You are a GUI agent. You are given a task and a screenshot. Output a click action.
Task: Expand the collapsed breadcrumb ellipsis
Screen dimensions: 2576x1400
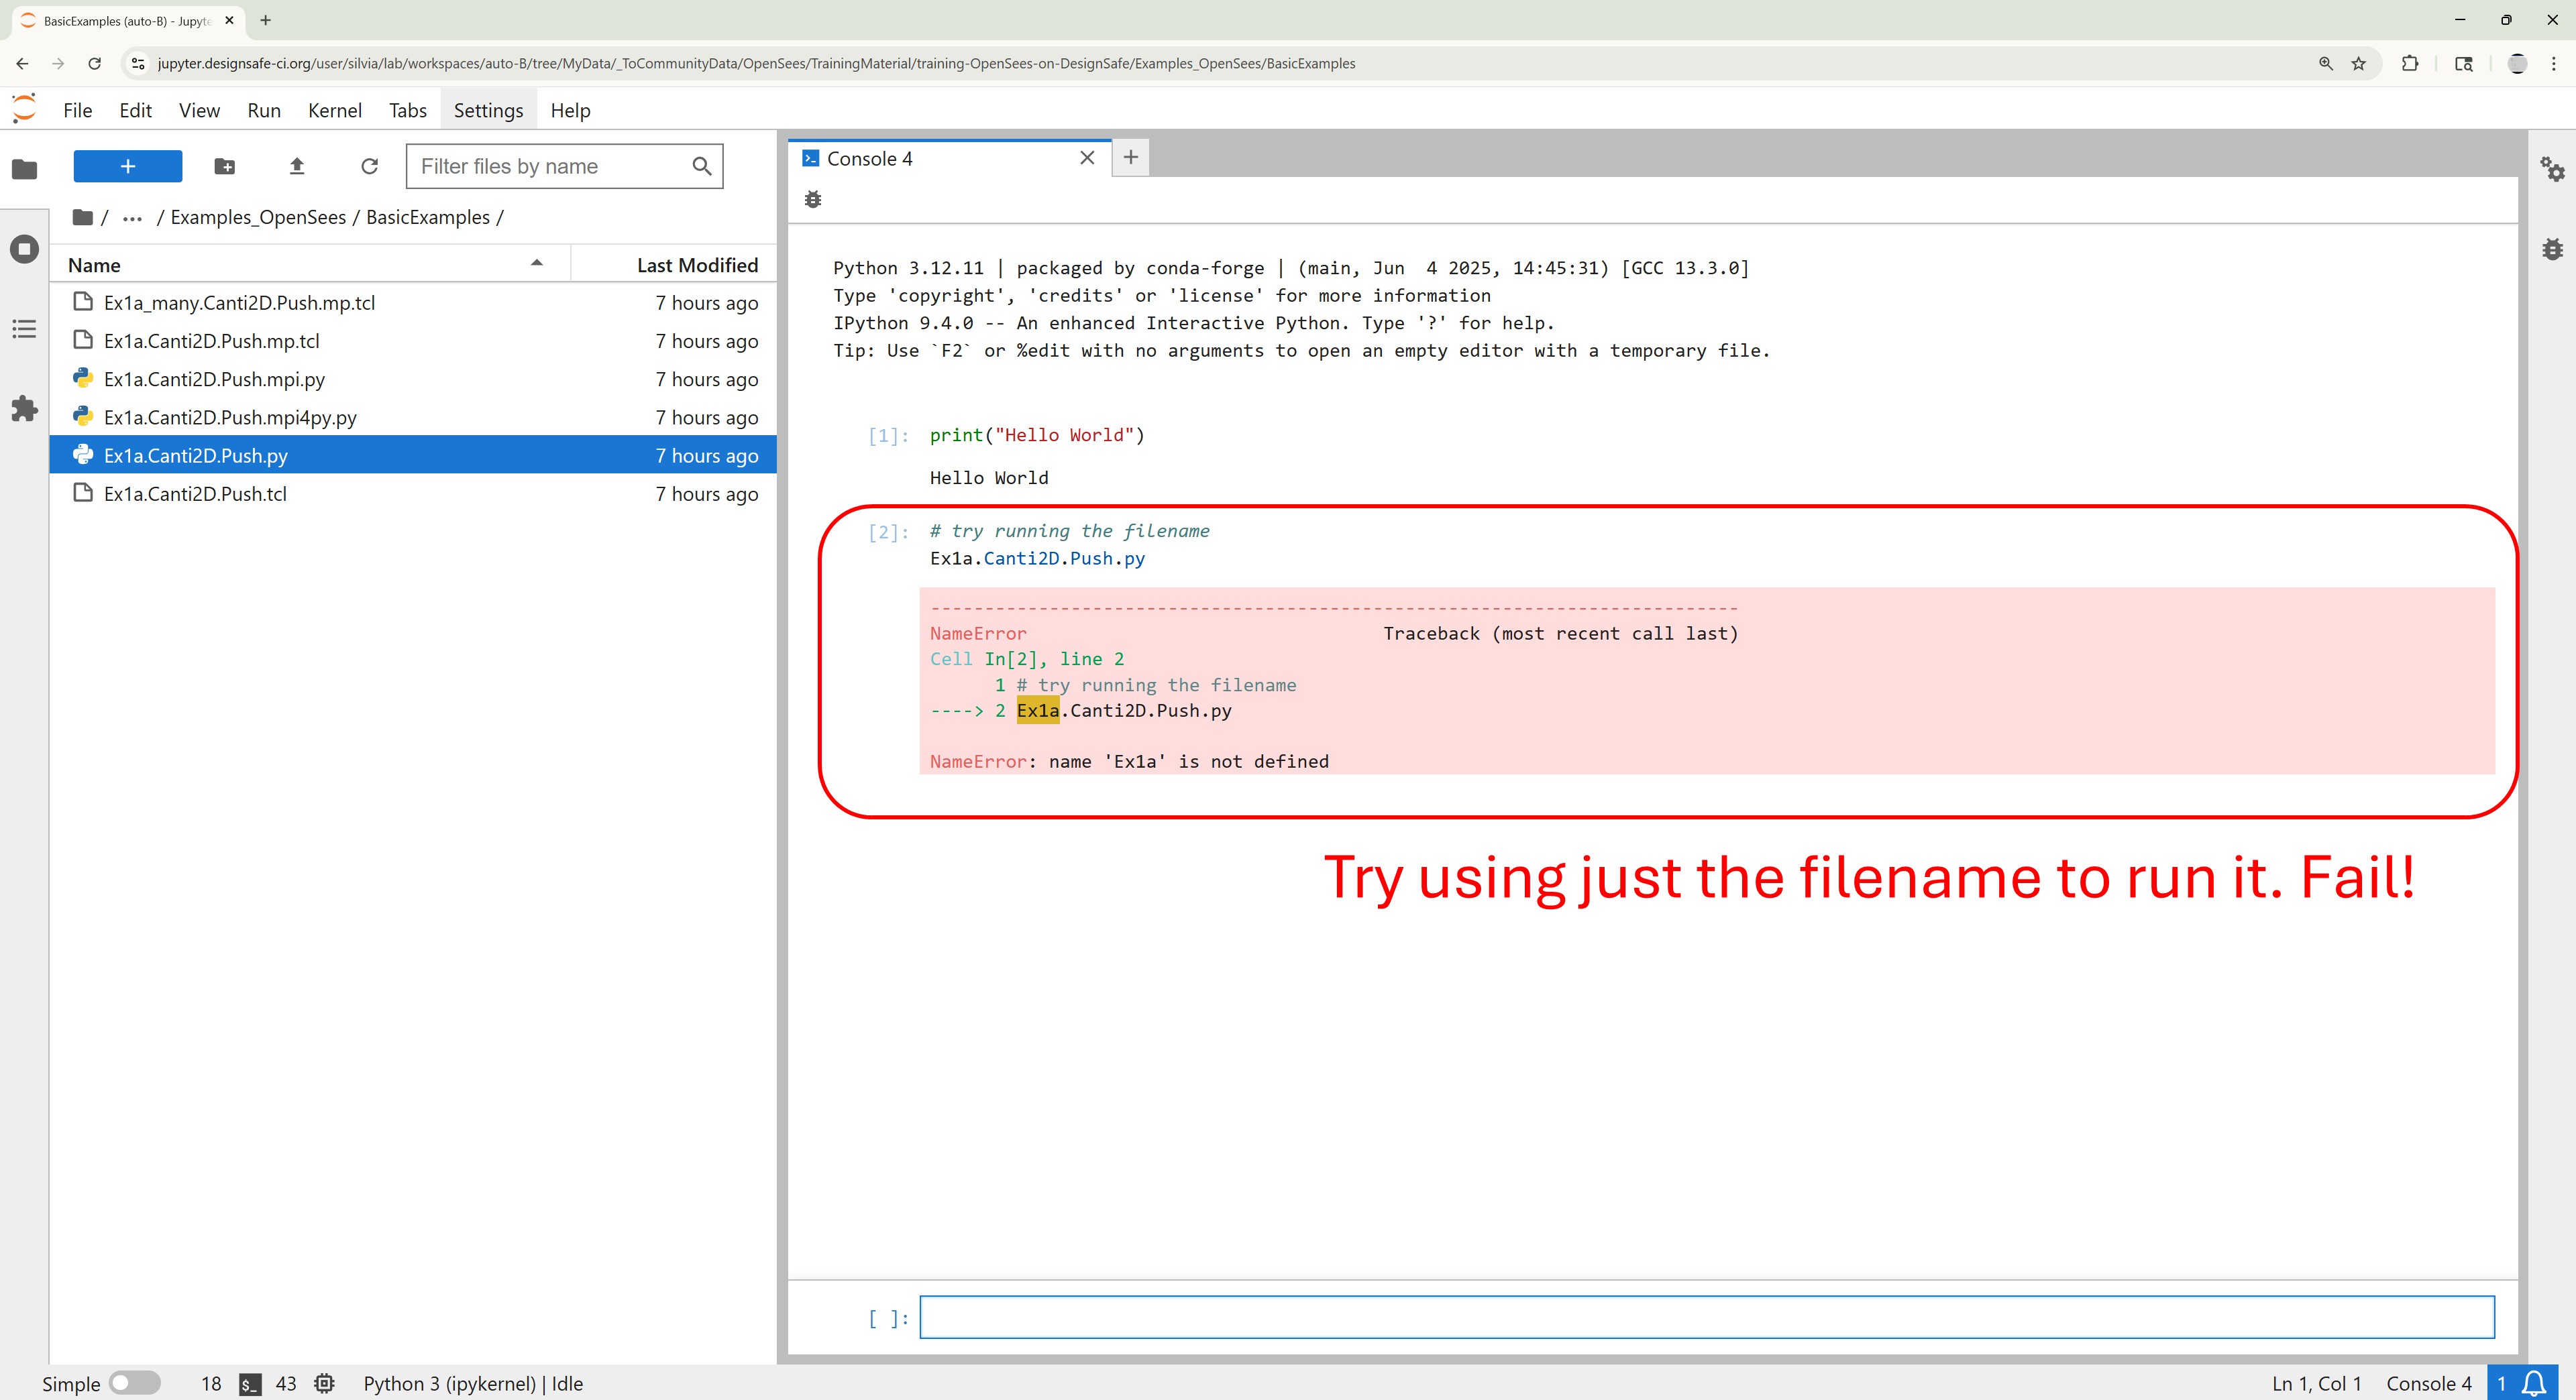132,218
